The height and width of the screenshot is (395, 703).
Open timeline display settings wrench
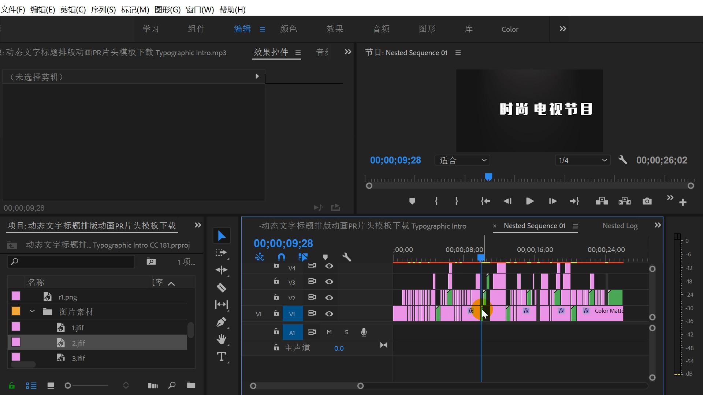click(x=347, y=257)
